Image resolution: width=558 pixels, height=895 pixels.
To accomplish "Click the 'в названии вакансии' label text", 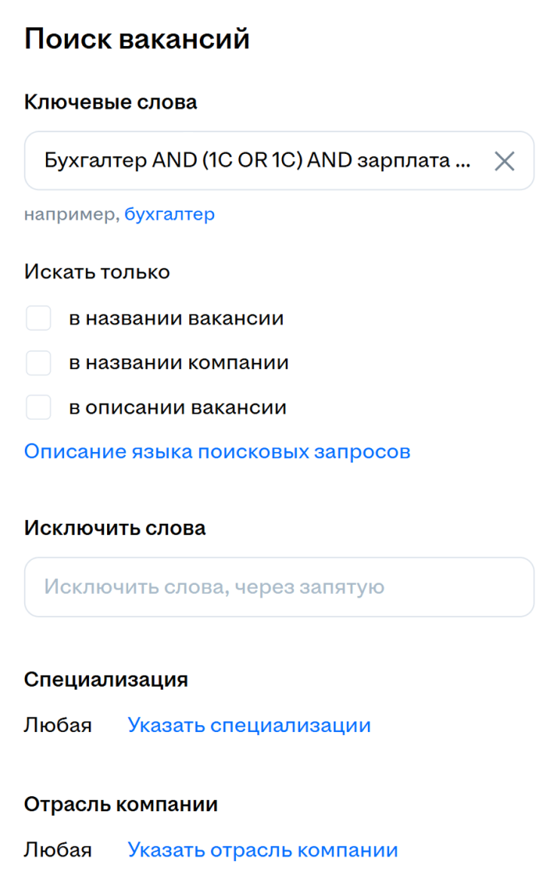I will pos(176,318).
